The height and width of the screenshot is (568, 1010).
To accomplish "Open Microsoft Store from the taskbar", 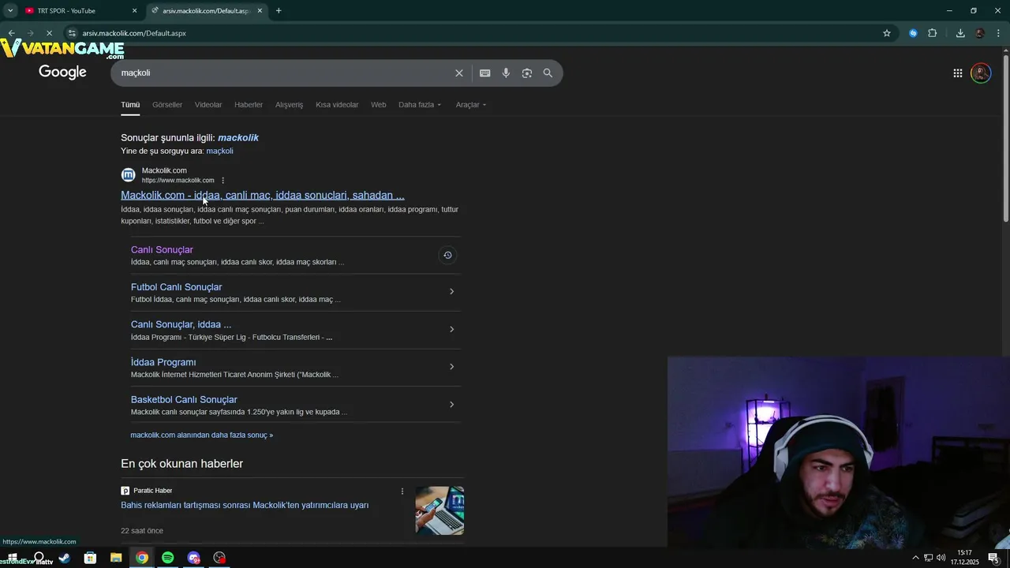I will [90, 558].
